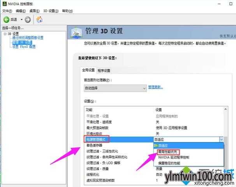Select 设置 PhysX 配置 in the tree

[24, 46]
